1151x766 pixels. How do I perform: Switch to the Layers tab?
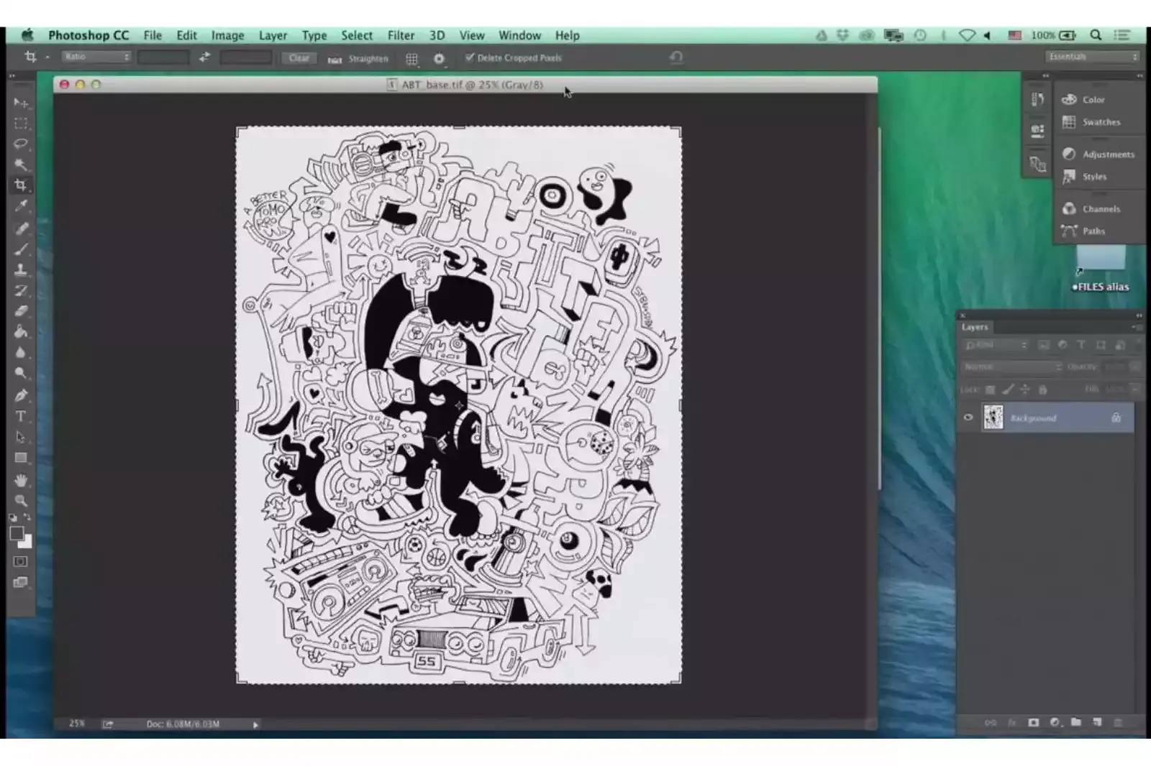[x=975, y=327]
